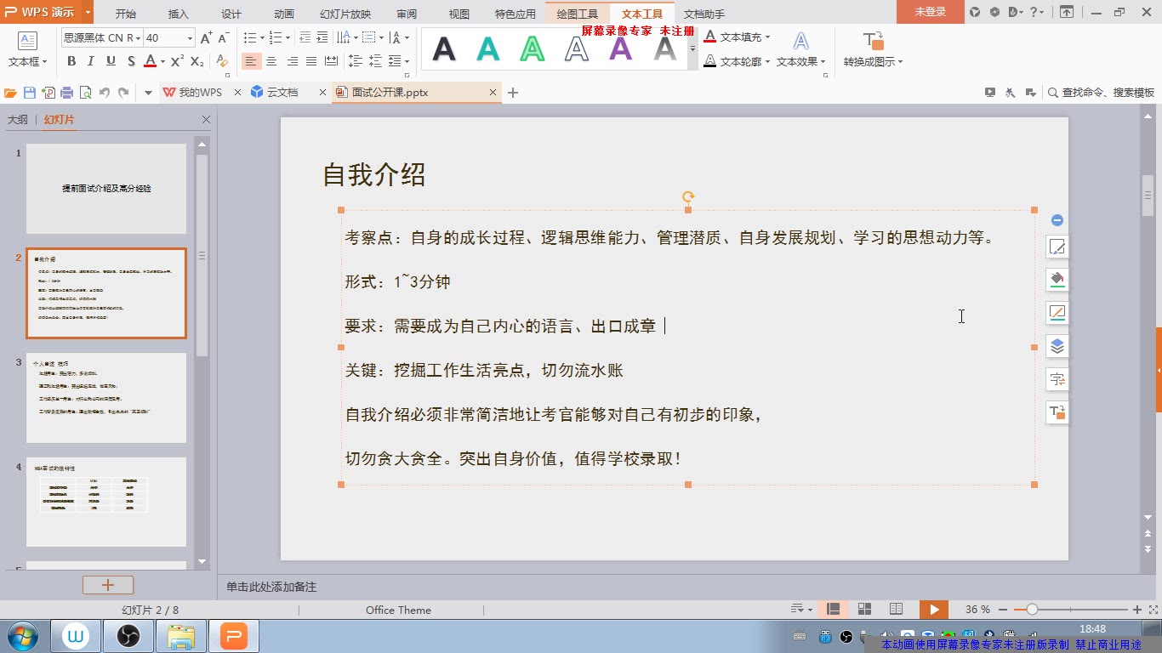Apply teal WordArt style preset
Viewport: 1162px width, 653px height.
(x=488, y=49)
